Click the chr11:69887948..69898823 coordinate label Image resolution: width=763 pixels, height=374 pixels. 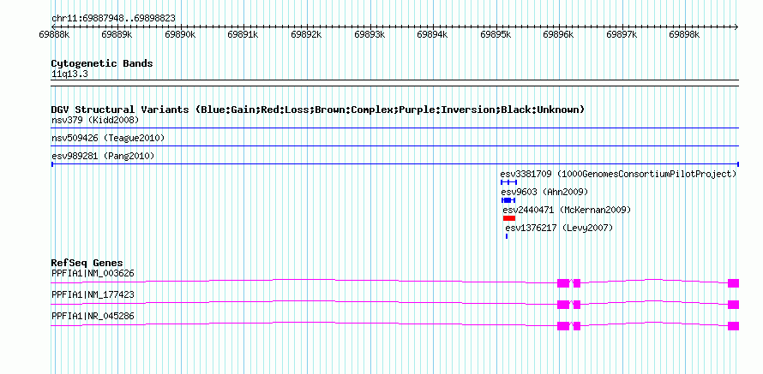tap(113, 18)
